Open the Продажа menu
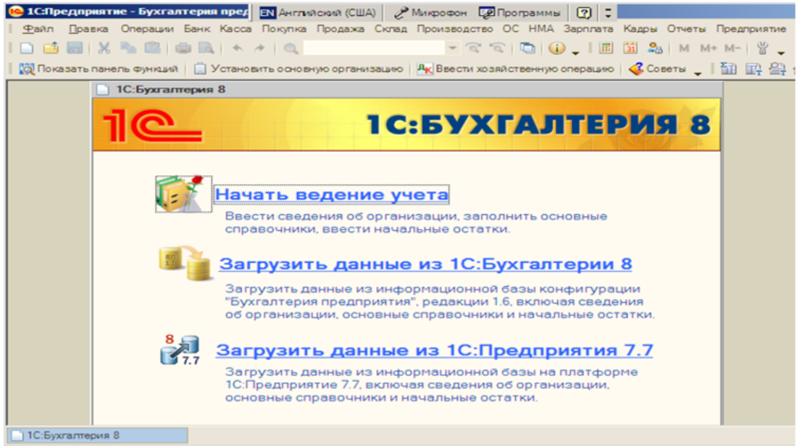 340,29
